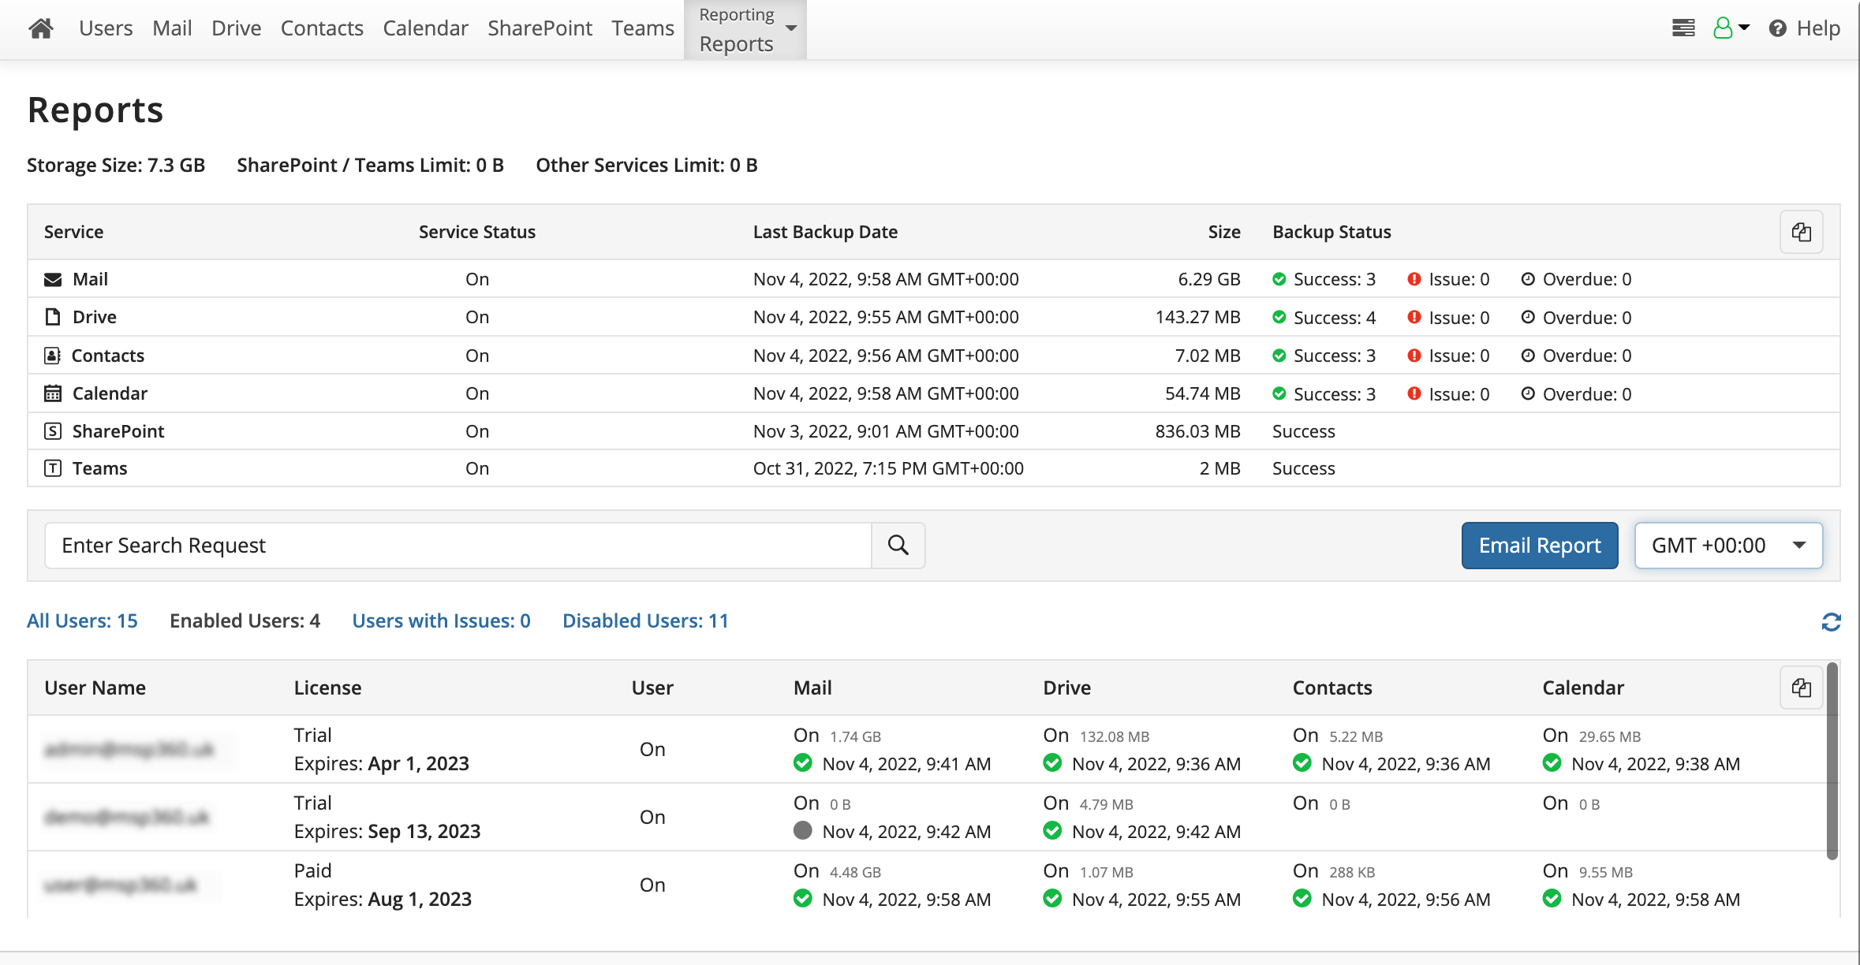Open the Drive menu in navigation

[236, 28]
